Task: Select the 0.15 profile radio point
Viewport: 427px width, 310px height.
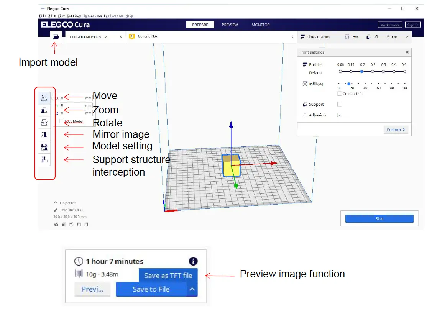Action: click(351, 71)
